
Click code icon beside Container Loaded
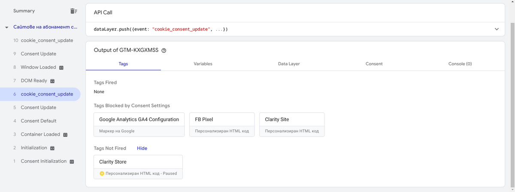[x=65, y=134]
